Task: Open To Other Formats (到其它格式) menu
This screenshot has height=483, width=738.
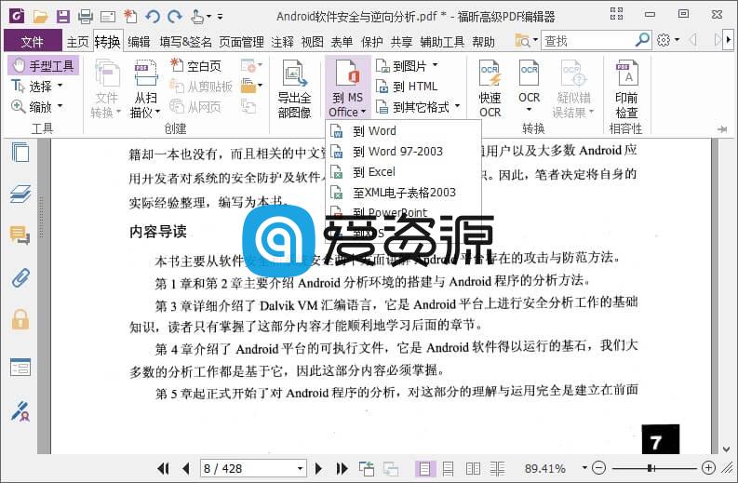Action: pyautogui.click(x=418, y=107)
